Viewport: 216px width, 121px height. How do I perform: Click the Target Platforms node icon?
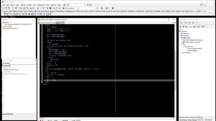pyautogui.click(x=184, y=42)
